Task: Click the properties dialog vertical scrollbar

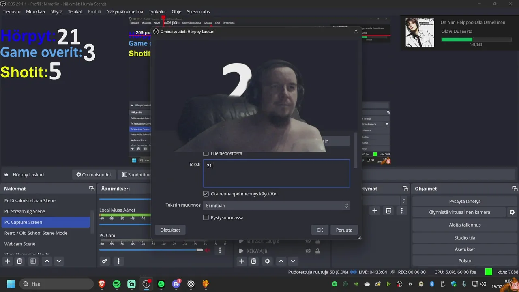Action: [356, 150]
